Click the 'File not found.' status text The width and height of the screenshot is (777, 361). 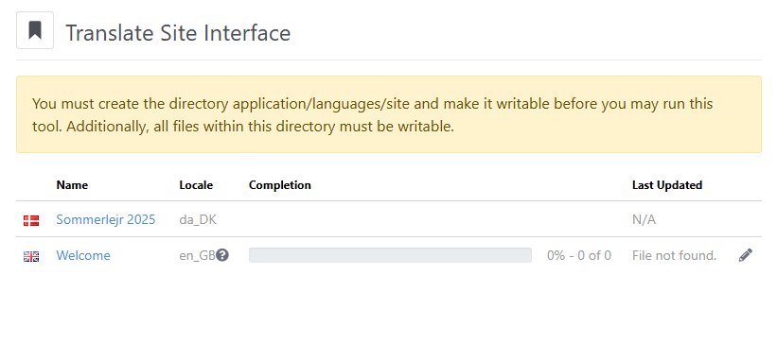[x=675, y=255]
